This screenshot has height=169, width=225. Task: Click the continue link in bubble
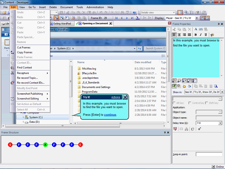pyautogui.click(x=110, y=115)
